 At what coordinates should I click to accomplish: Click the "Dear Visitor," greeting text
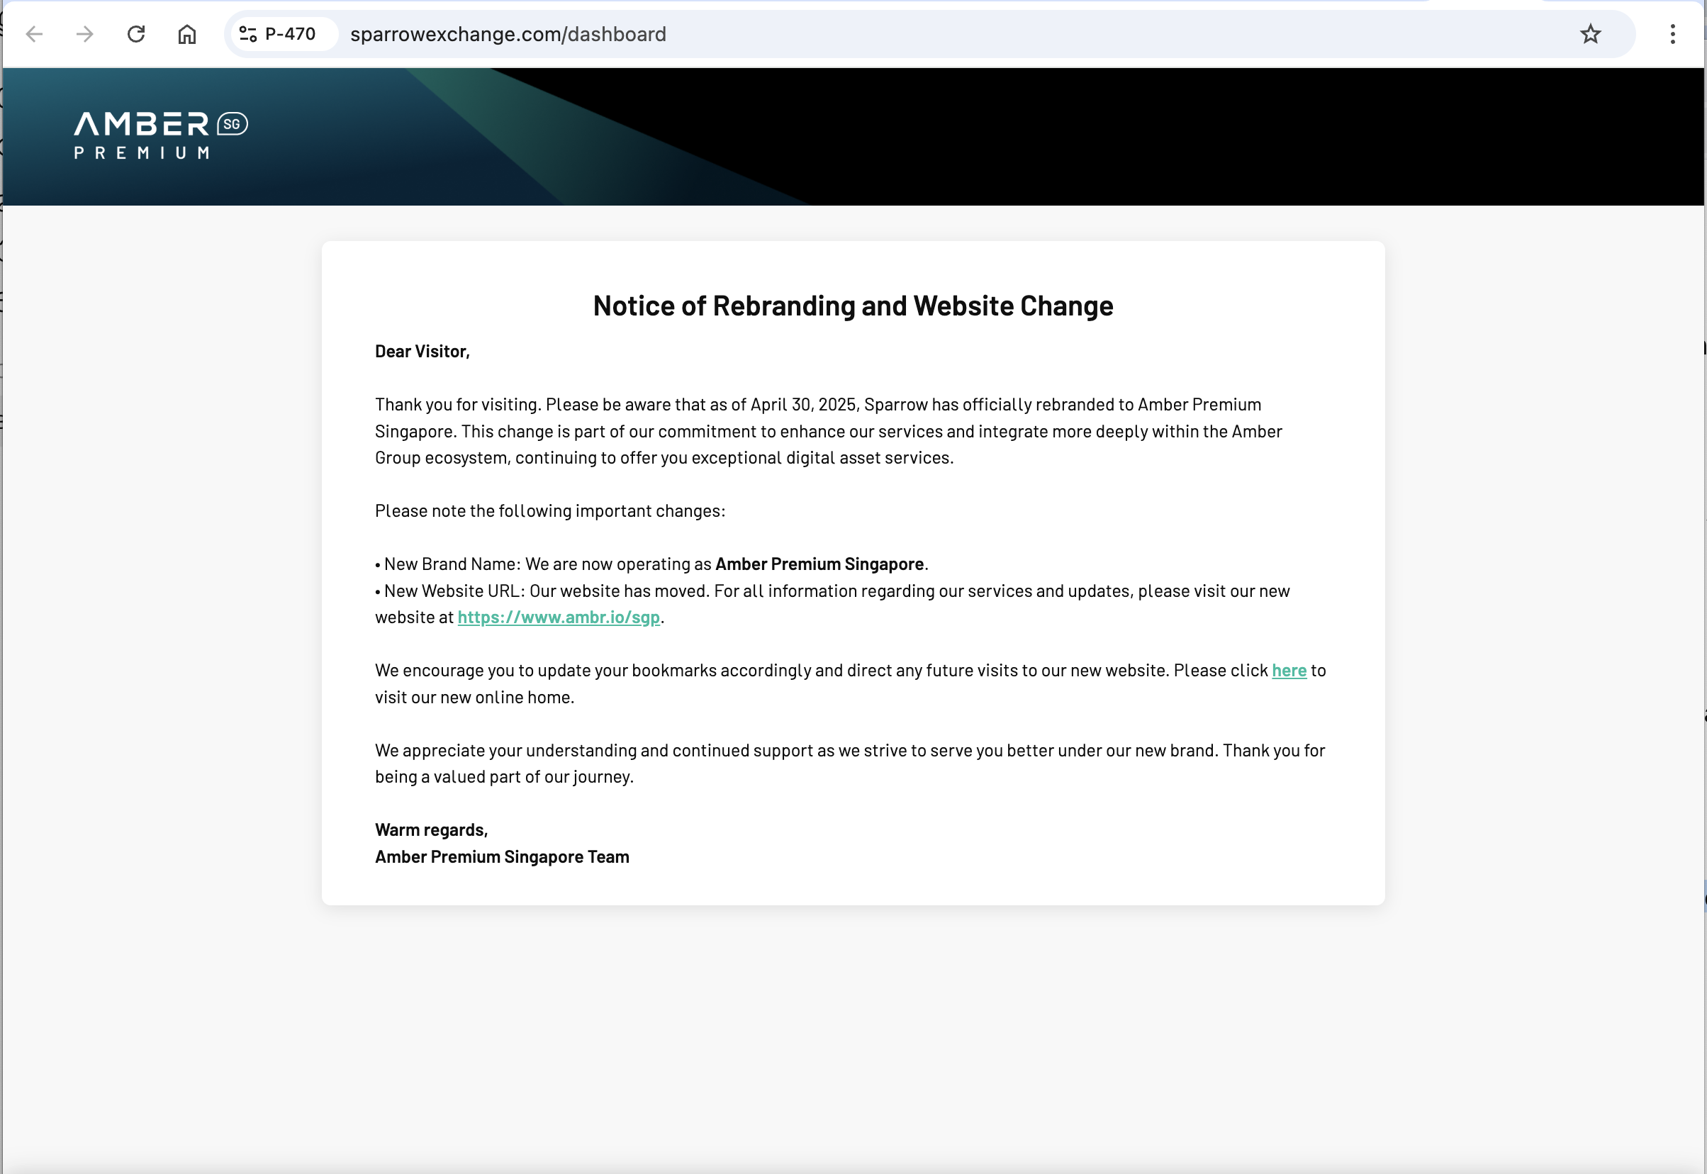pos(422,352)
